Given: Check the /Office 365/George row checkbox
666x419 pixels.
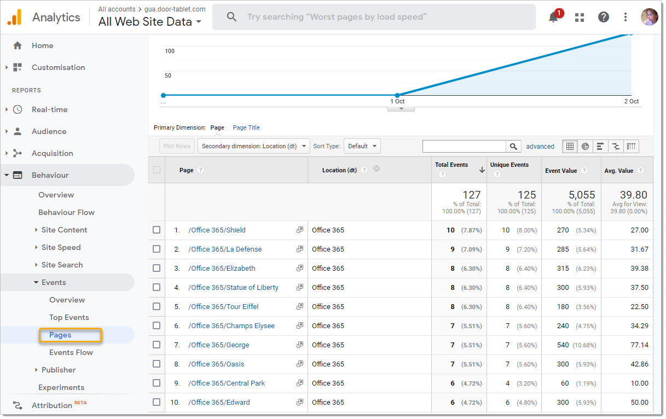Looking at the screenshot, I should (157, 345).
